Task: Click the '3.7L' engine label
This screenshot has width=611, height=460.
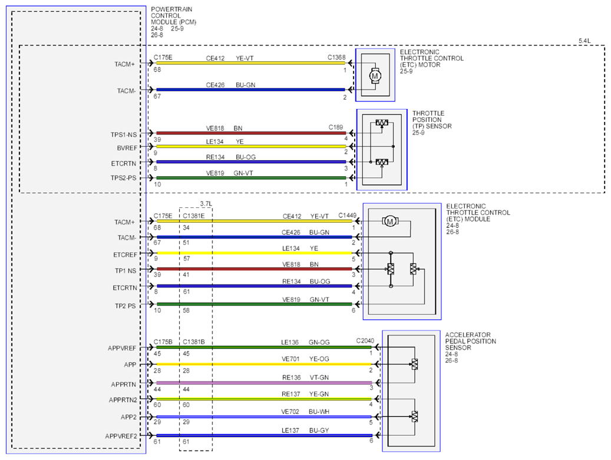Action: click(x=206, y=204)
